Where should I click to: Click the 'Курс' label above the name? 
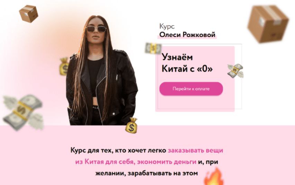pyautogui.click(x=167, y=26)
